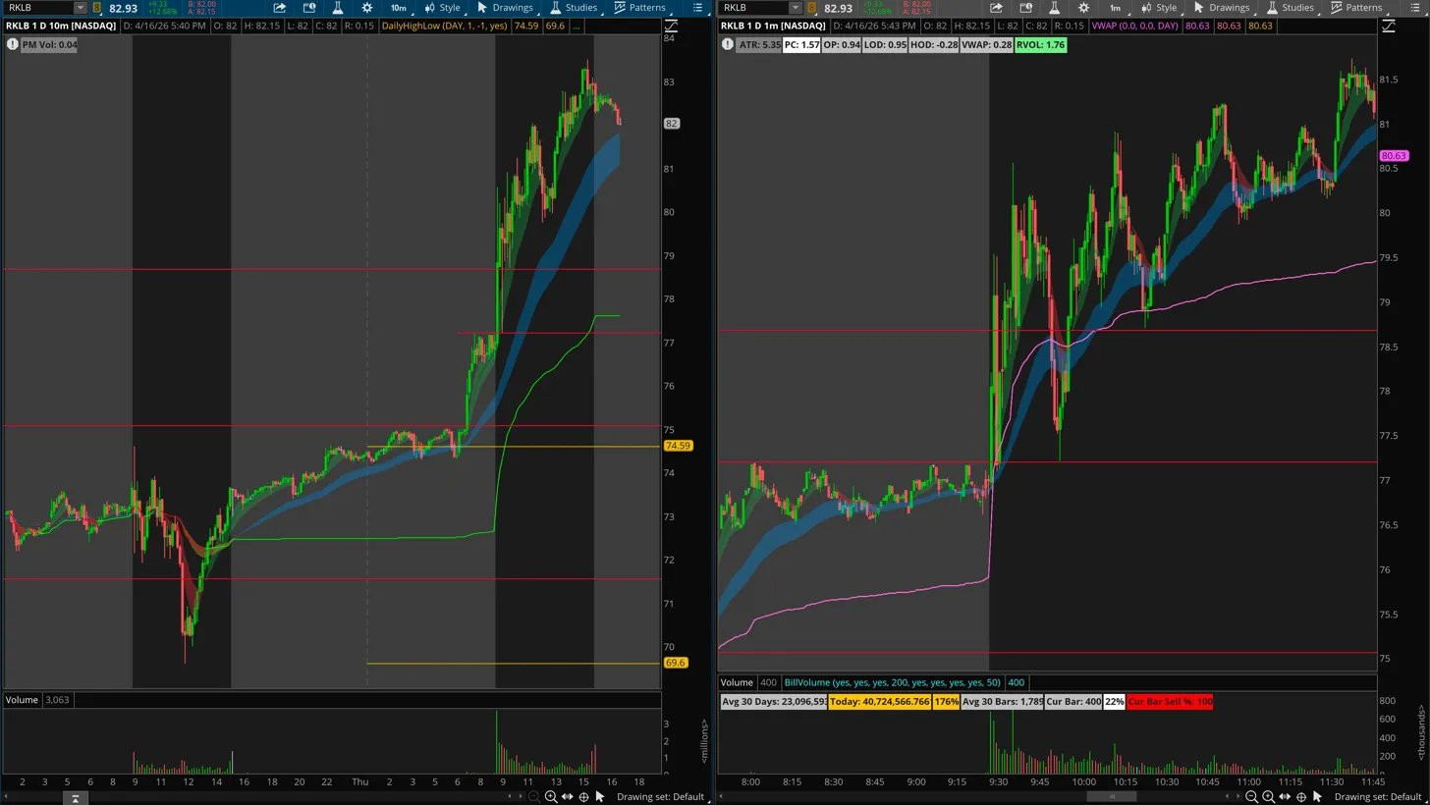Viewport: 1430px width, 805px height.
Task: Change the 1m timeframe on right chart
Action: click(1115, 8)
